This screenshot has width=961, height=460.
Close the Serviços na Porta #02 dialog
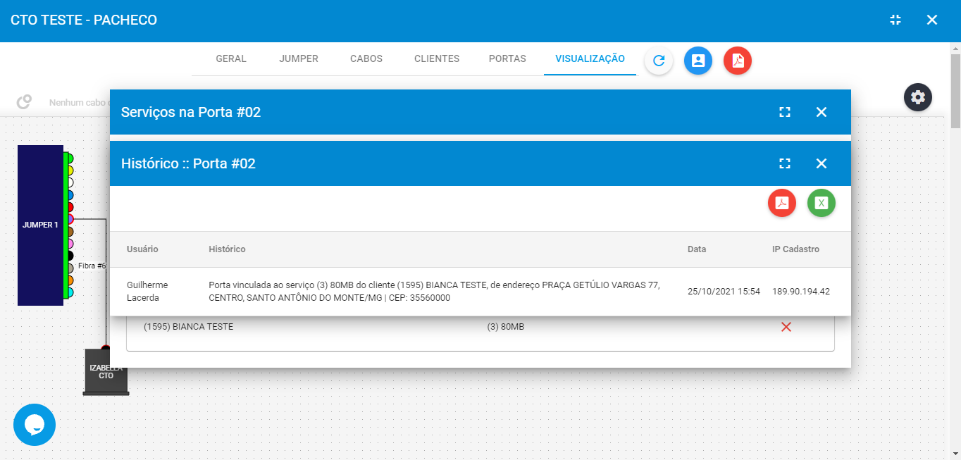(x=821, y=112)
